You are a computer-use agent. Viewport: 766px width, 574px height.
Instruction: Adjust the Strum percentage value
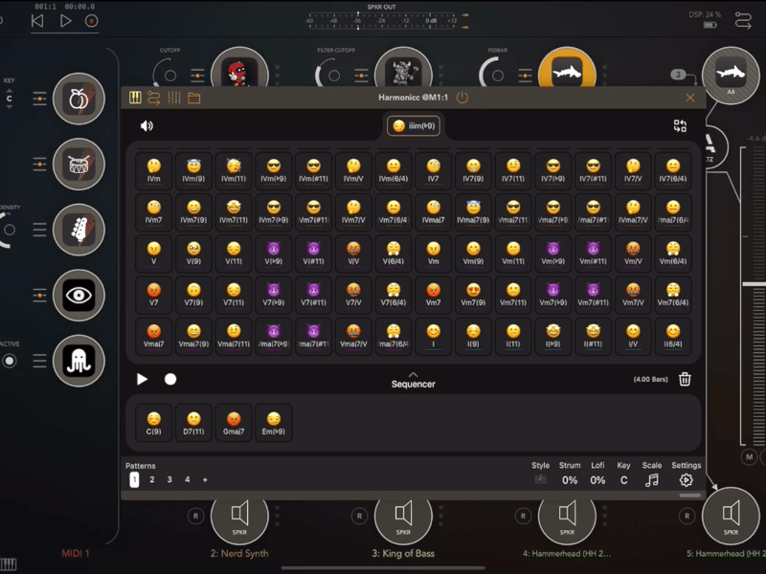click(570, 480)
